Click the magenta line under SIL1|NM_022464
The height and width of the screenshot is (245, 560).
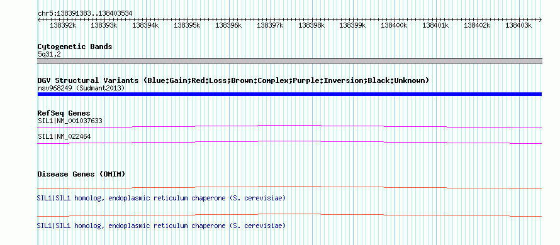[x=289, y=143]
